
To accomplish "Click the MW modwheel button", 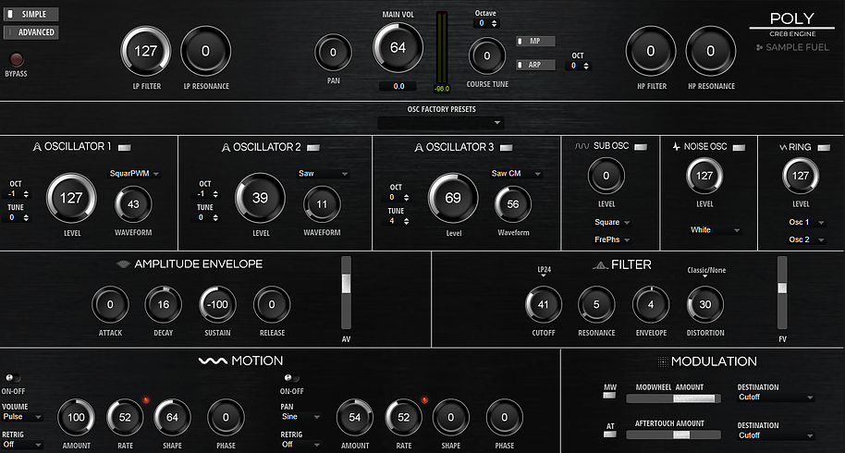I will click(609, 396).
